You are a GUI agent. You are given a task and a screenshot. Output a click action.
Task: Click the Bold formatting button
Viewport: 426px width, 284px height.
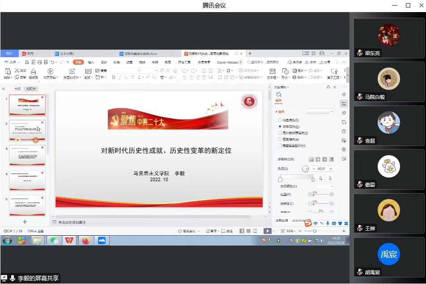click(114, 77)
